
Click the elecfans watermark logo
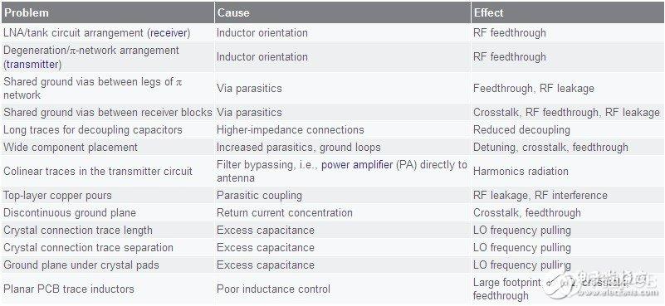602,282
